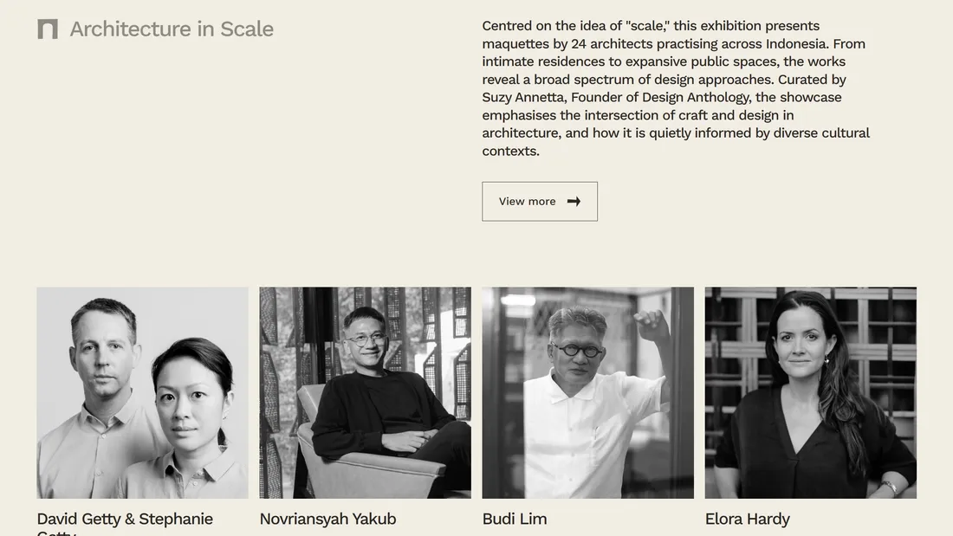This screenshot has height=536, width=953.
Task: Select Novriansyah Yakub's photo
Action: tap(365, 392)
